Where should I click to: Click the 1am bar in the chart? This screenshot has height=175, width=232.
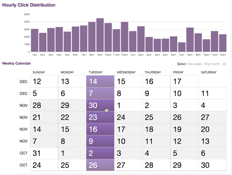(34, 40)
